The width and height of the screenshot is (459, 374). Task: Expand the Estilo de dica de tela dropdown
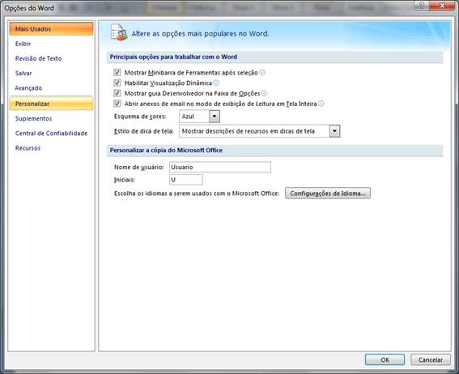[x=334, y=131]
